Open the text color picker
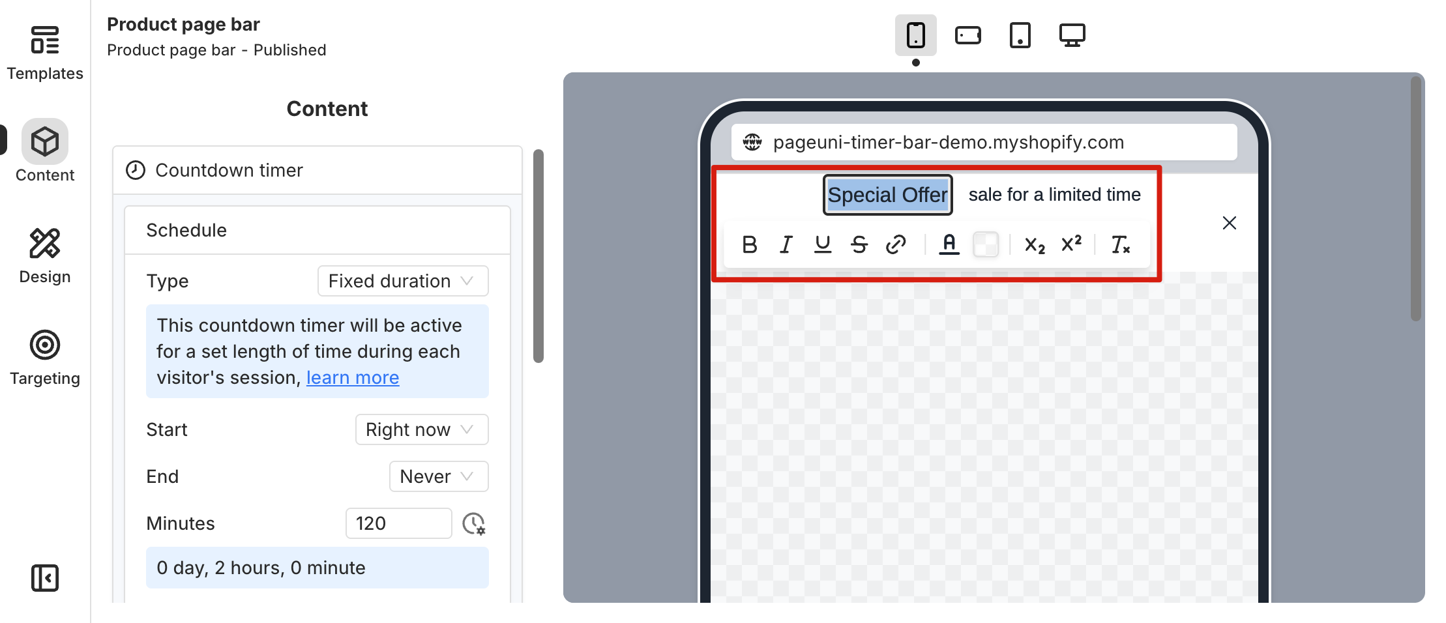 tap(949, 244)
